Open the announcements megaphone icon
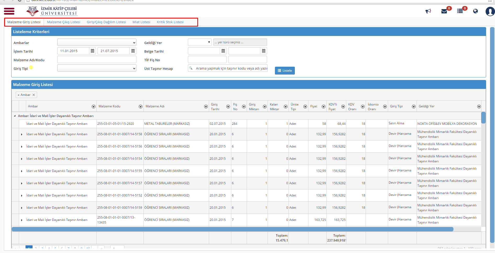Image resolution: width=495 pixels, height=253 pixels. point(428,11)
